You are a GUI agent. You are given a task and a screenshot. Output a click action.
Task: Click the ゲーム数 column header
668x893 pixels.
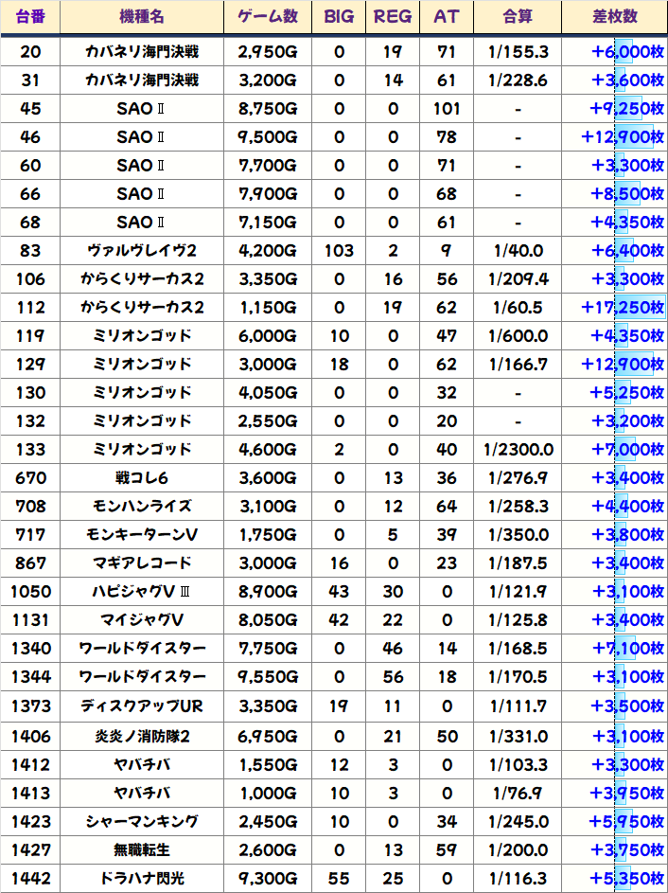point(268,17)
